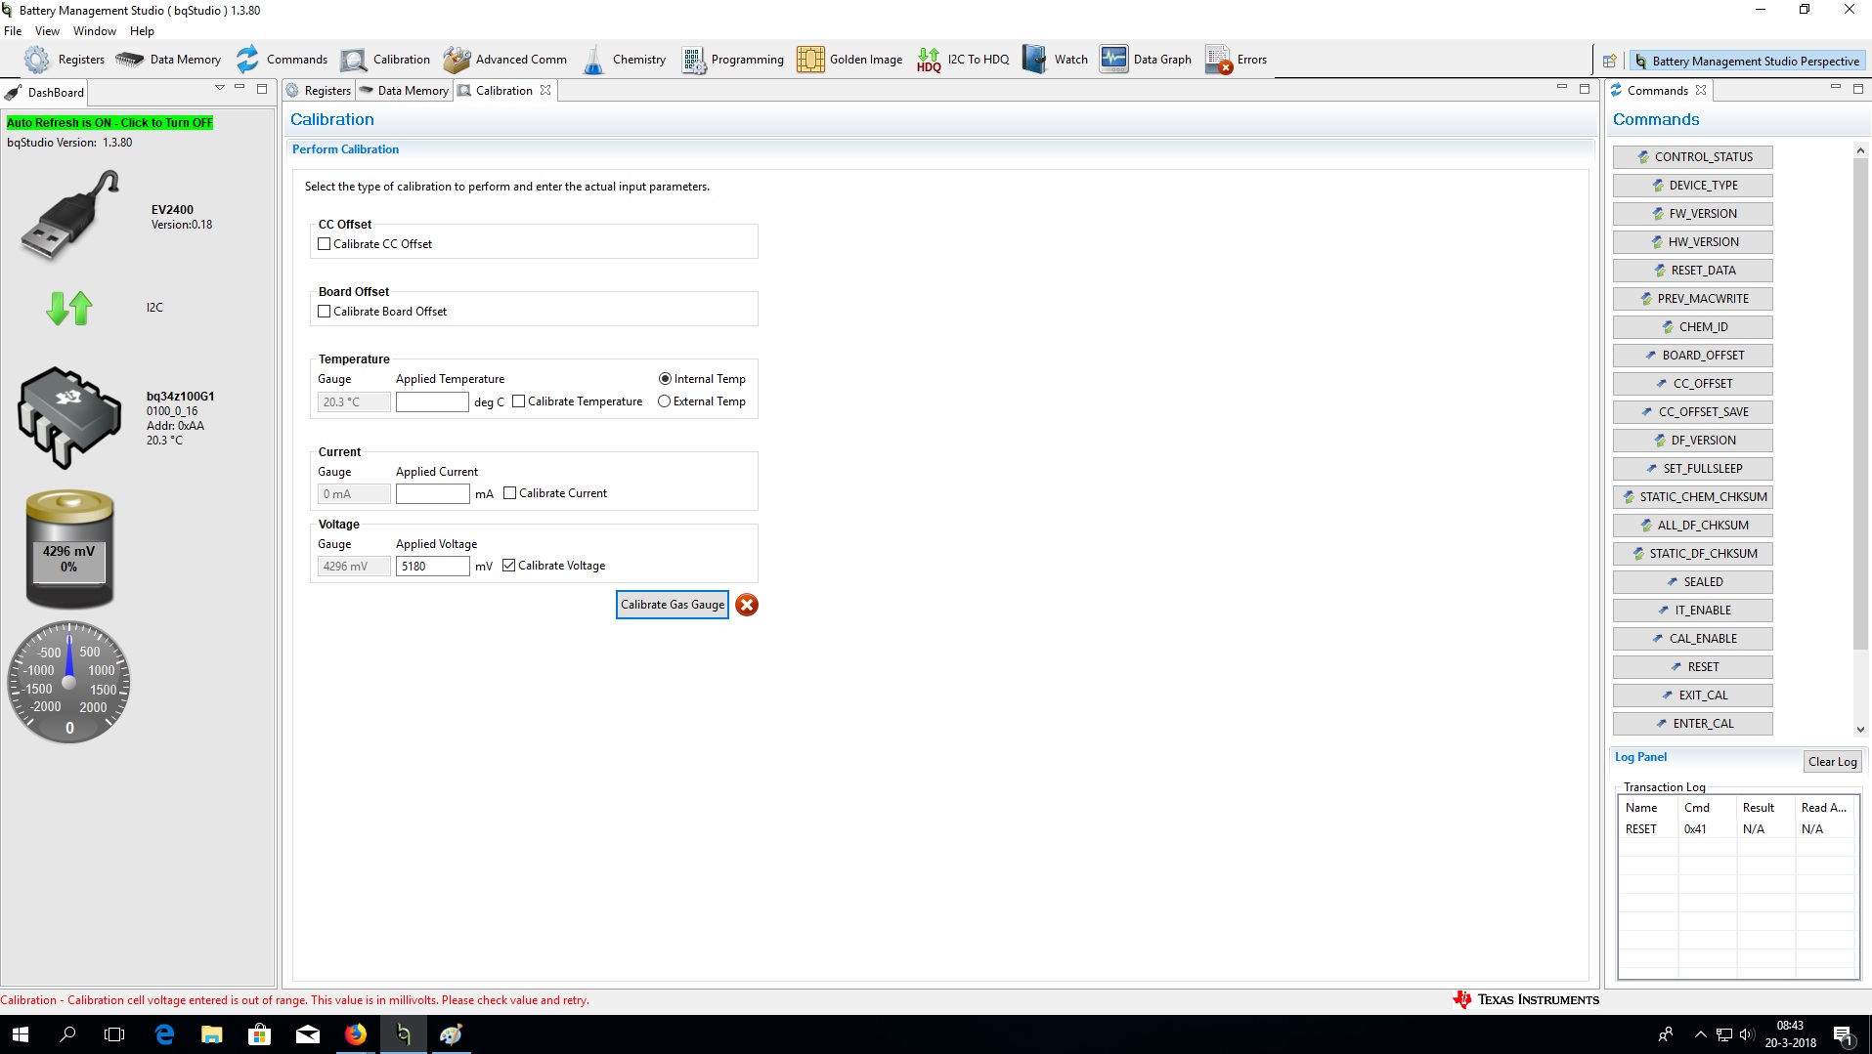The height and width of the screenshot is (1054, 1872).
Task: Select Battery Management Studio Perspective button
Action: (x=1748, y=61)
